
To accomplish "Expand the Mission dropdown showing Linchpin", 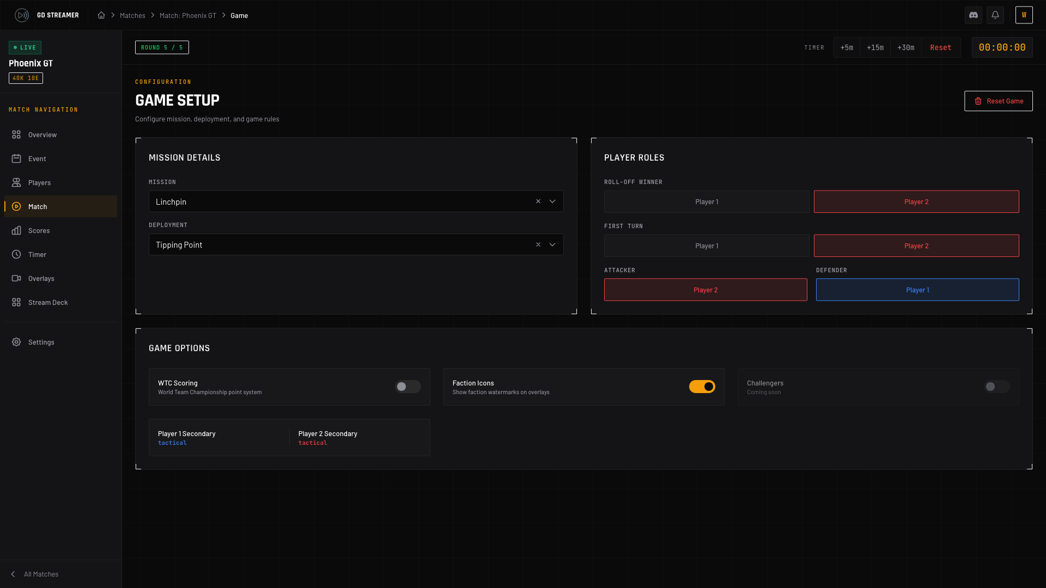I will (x=552, y=201).
